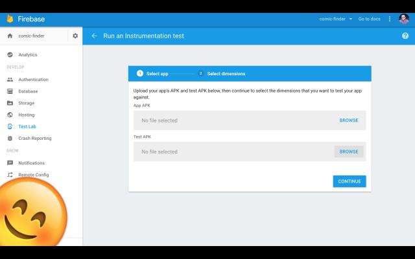
Task: Open Remote Config section
Action: pos(34,175)
